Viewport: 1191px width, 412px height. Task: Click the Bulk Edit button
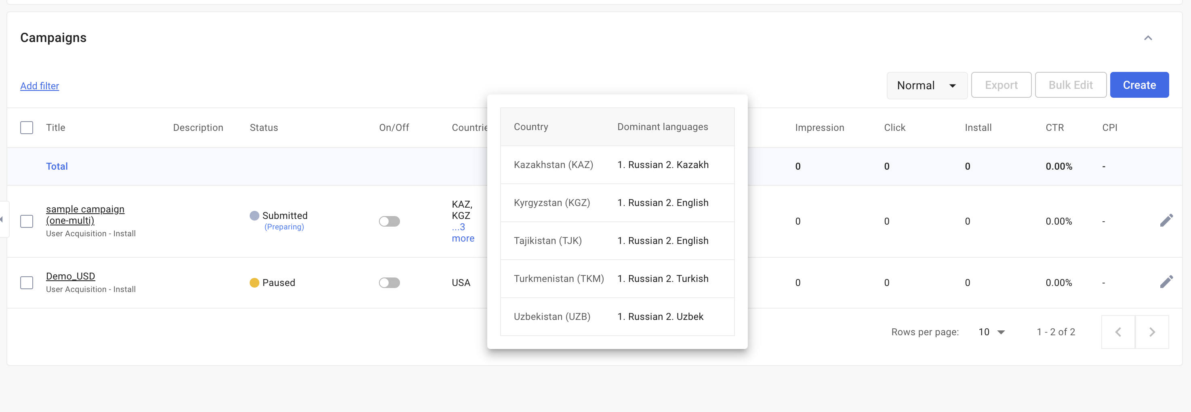tap(1070, 85)
